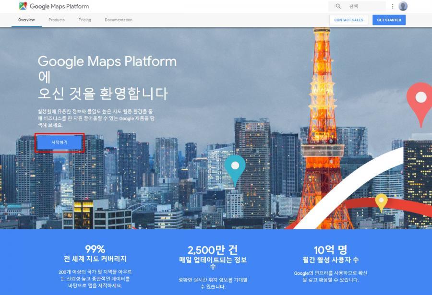The image size is (432, 295).
Task: Click the large red map pin
Action: coord(420,101)
